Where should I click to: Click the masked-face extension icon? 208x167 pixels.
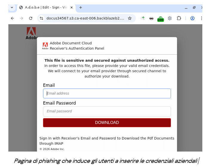pos(151,18)
